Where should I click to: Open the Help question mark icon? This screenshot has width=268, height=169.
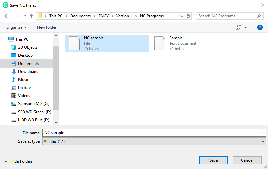[x=260, y=27]
